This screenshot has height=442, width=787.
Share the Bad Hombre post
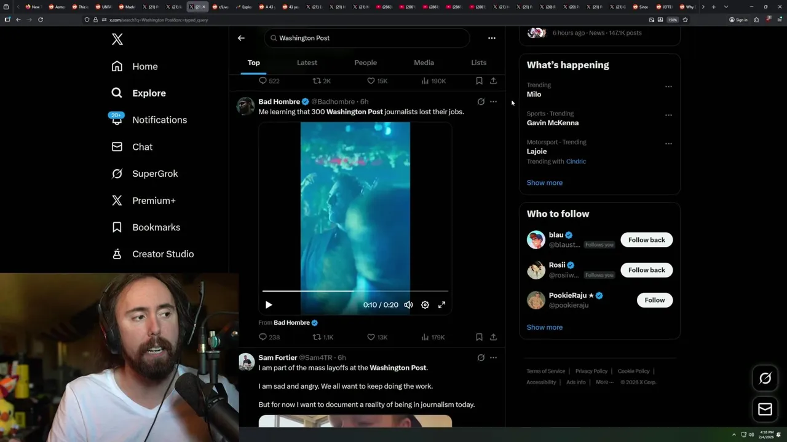(x=493, y=337)
